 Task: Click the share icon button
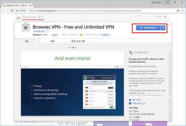[163, 28]
